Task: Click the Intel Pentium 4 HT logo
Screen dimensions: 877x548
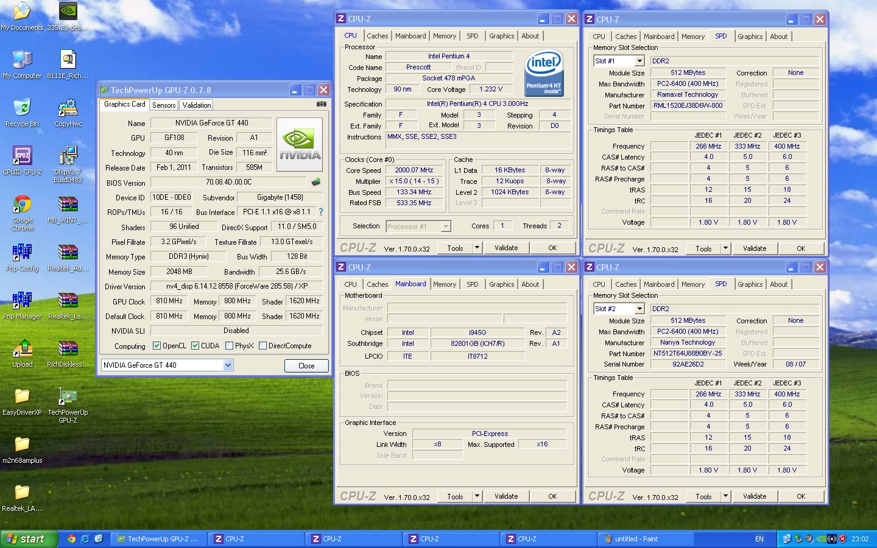Action: point(544,73)
